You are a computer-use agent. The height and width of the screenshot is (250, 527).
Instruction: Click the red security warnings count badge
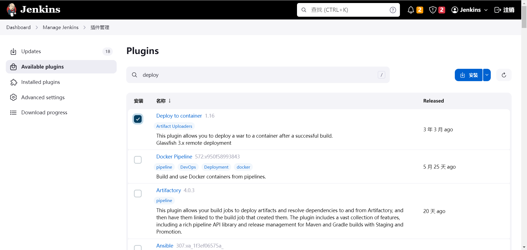(442, 10)
